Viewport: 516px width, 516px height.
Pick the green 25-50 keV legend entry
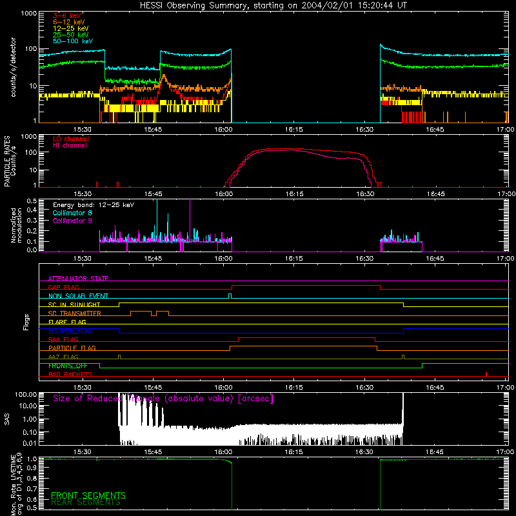pos(71,35)
